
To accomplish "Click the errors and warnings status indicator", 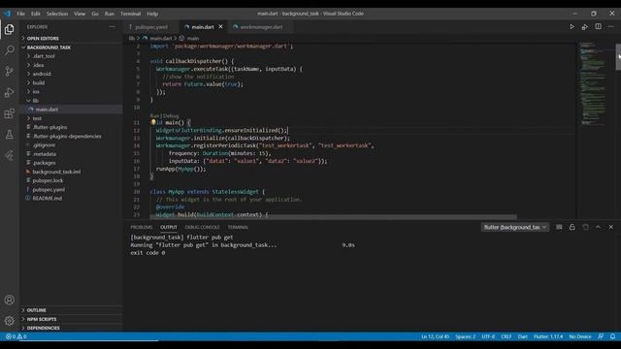I will (x=16, y=336).
